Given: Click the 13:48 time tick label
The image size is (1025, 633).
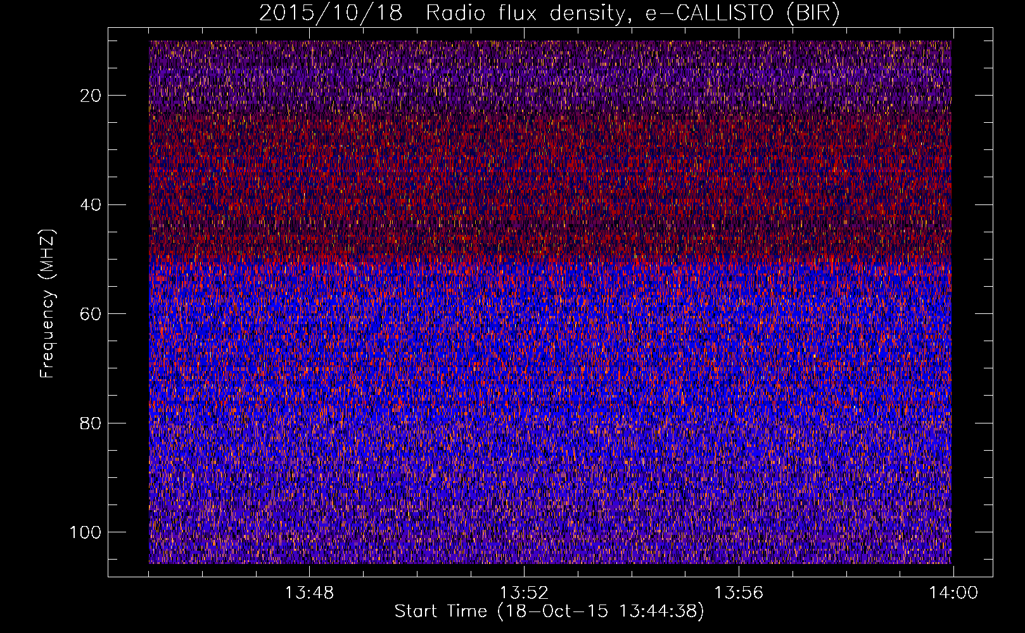Looking at the screenshot, I should [309, 593].
